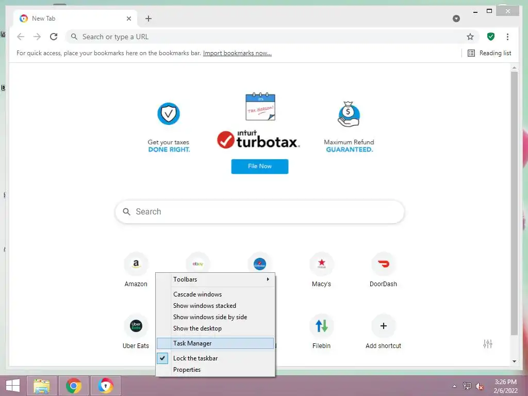
Task: Click the scrollbar up arrow
Action: [x=514, y=68]
